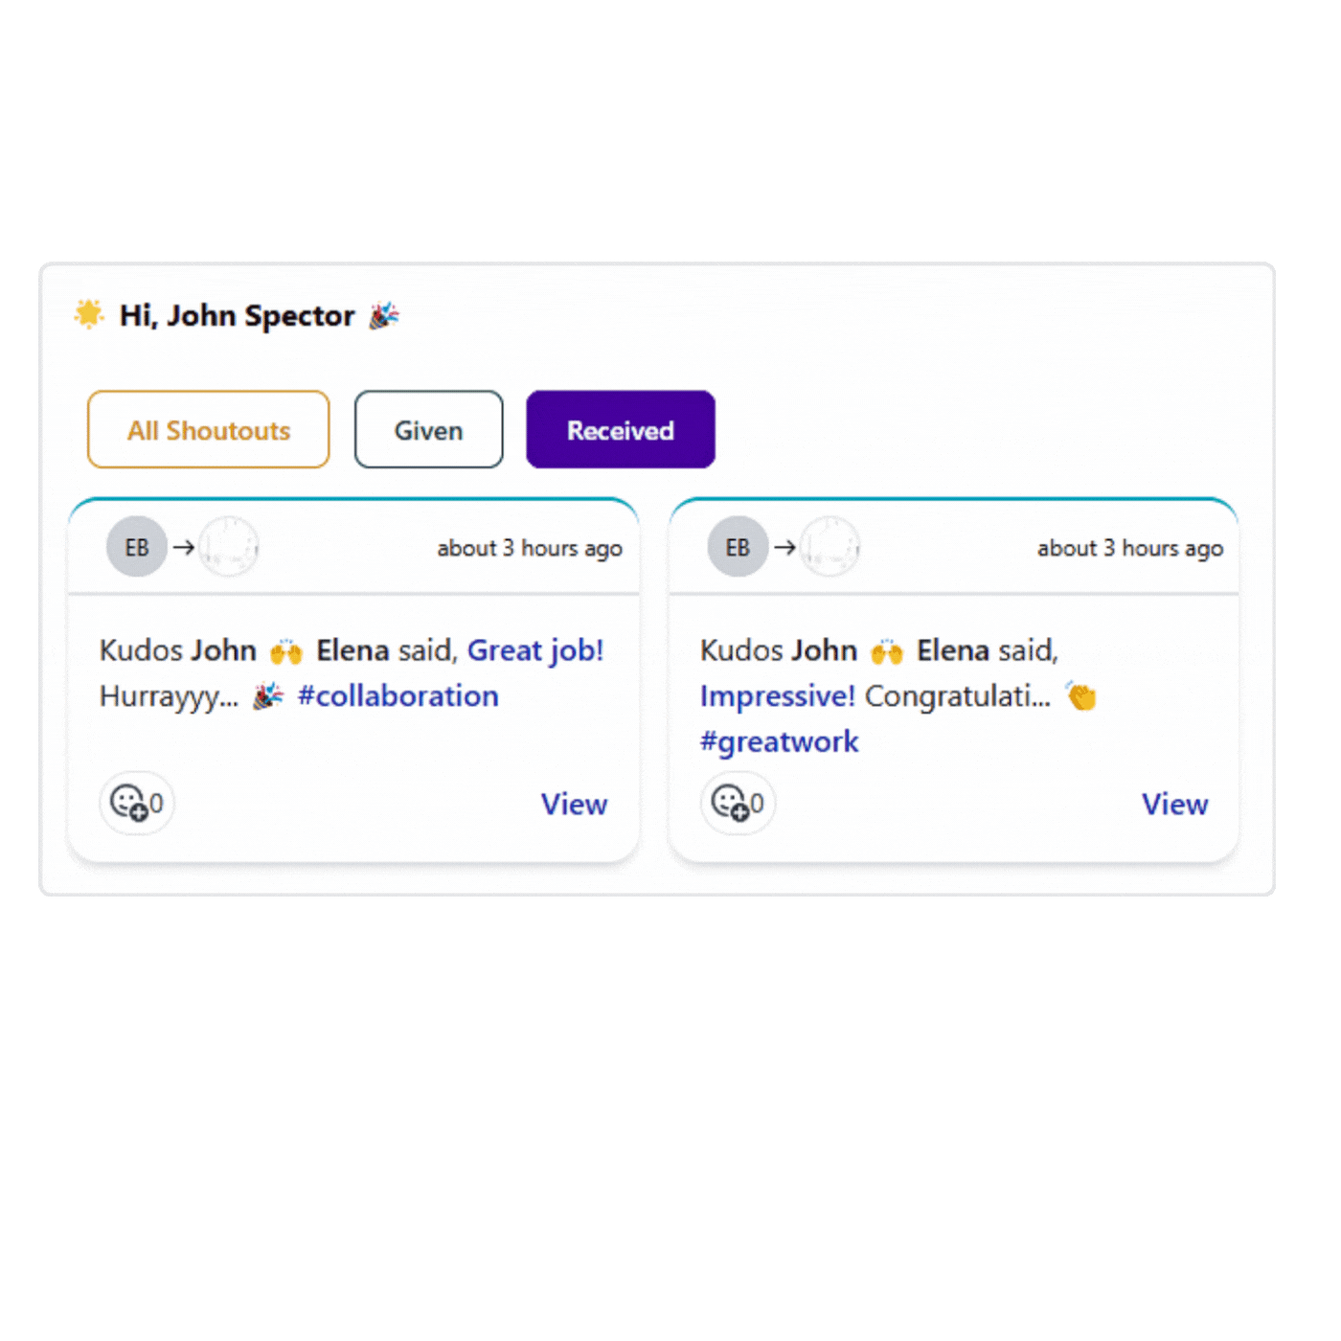Click the #collaboration hashtag

398,695
